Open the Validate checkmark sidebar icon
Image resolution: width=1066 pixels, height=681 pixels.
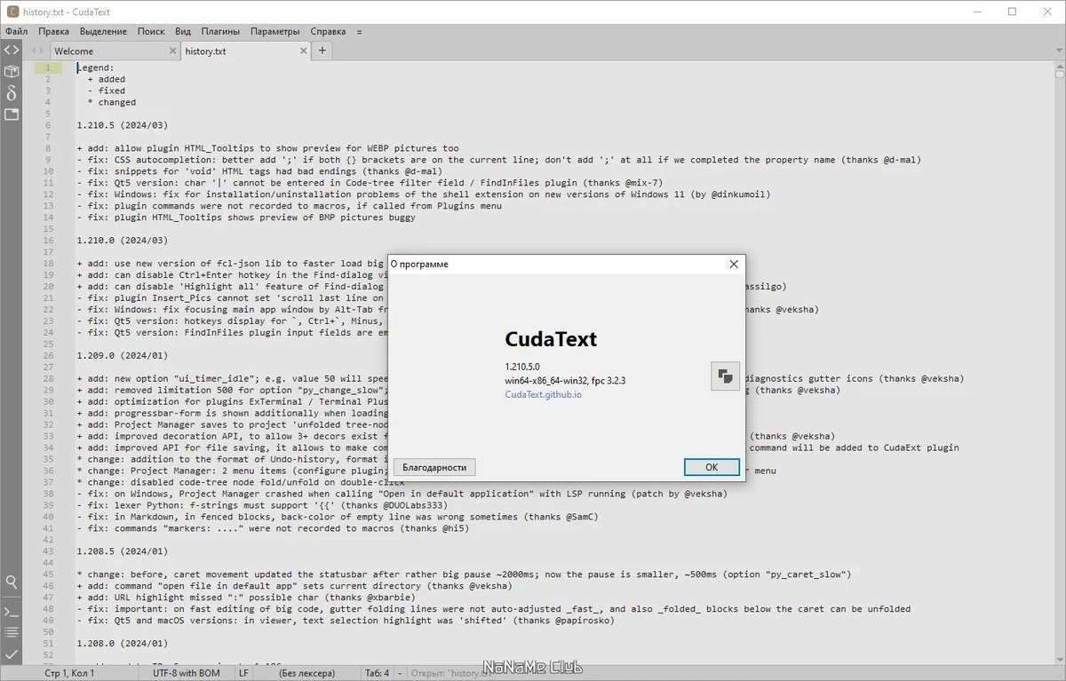point(11,653)
